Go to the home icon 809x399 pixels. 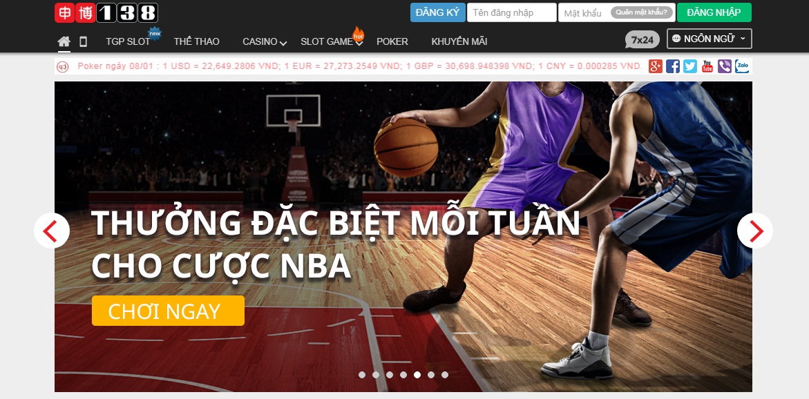tap(64, 41)
